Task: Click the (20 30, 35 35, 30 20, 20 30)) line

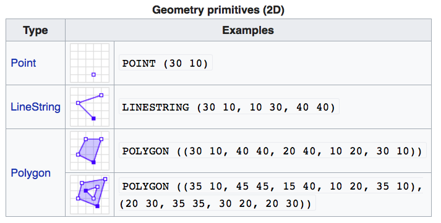Action: pos(216,203)
